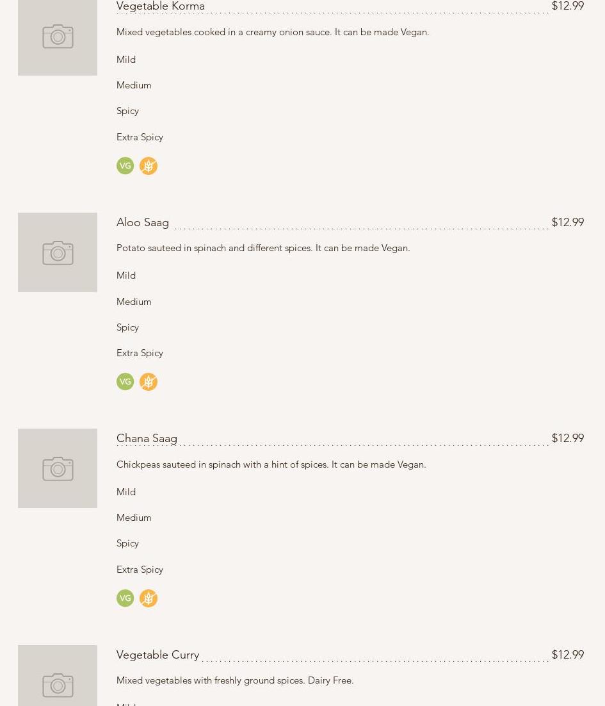The image size is (605, 706).
Task: Choose Extra Spicy under Vegetable Korma
Action: point(140,137)
